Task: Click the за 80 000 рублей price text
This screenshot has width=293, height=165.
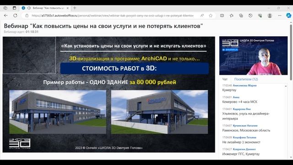Action: [152, 82]
